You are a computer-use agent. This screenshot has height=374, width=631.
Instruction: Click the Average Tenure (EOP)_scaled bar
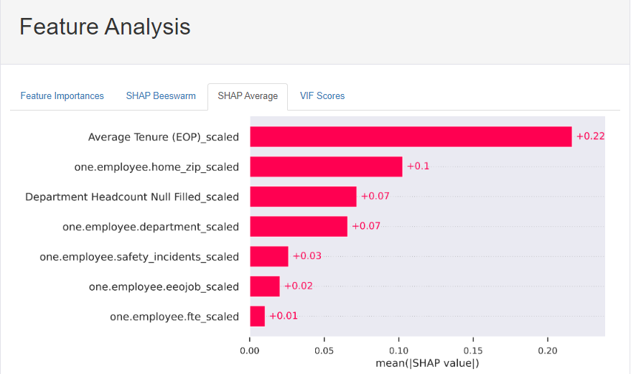411,136
